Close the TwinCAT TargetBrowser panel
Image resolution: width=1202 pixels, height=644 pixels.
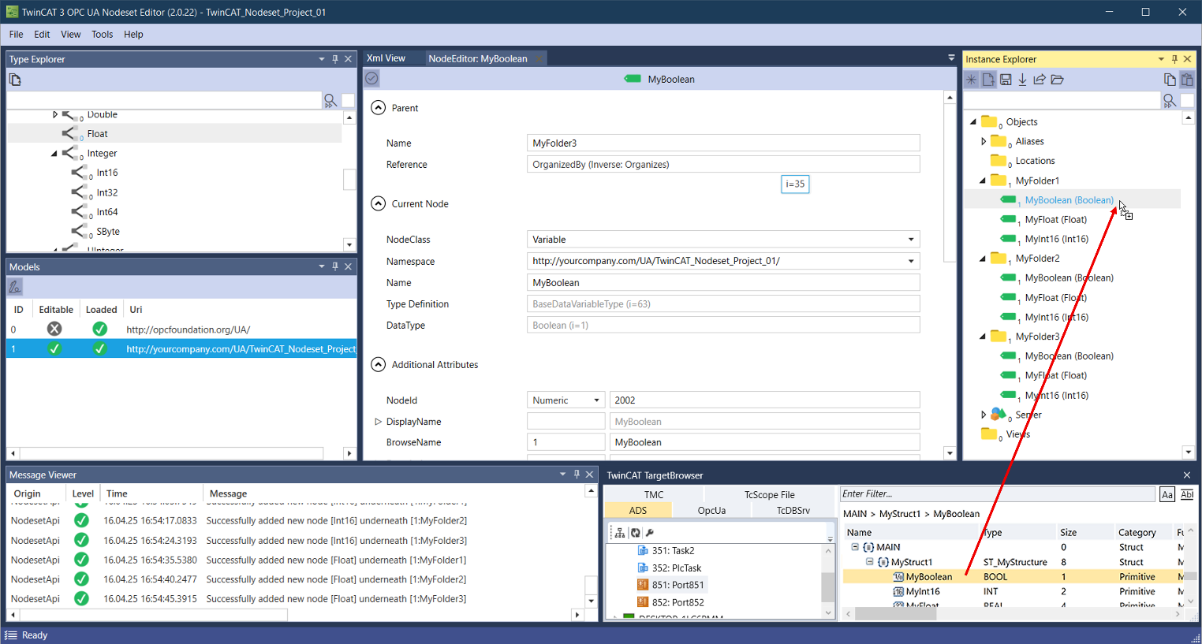coord(1187,475)
